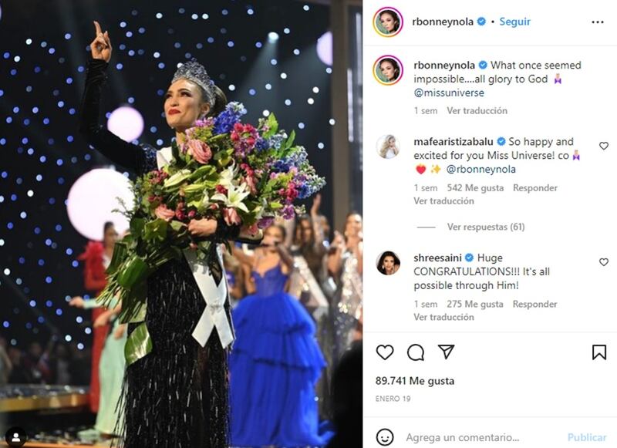Show tagged people icon on photo
617x448 pixels.
tap(16, 437)
